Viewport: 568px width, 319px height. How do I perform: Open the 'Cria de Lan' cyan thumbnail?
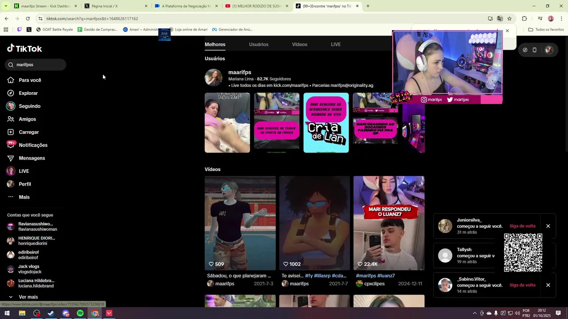(x=326, y=123)
